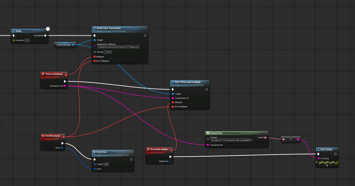Click Wait Till Receipt Available input exec pin
Screen dimensions: 355x186
tap(173, 89)
